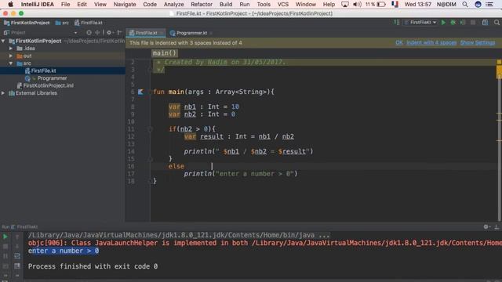The image size is (502, 282).
Task: Open the Project panel gear settings
Action: [109, 33]
